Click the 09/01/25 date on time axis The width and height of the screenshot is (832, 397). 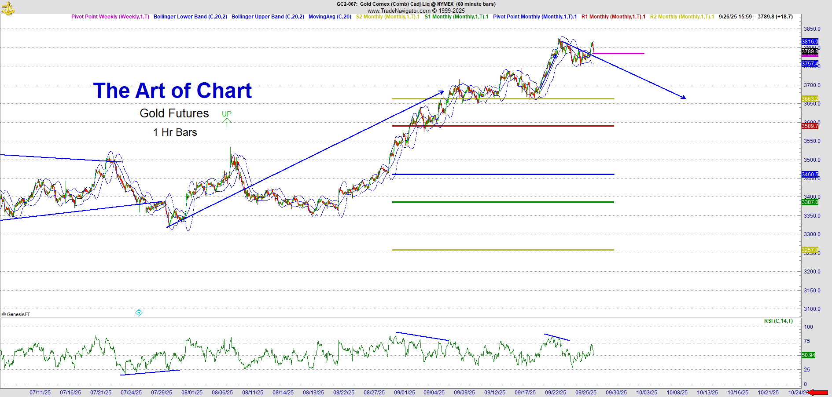click(x=404, y=393)
